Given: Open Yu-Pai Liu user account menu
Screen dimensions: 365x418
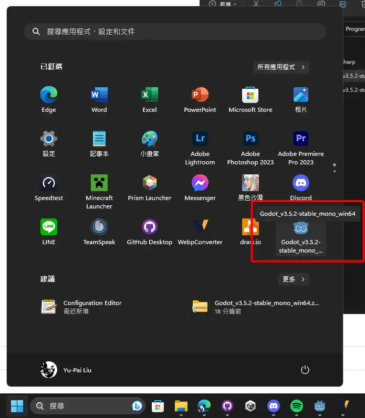Looking at the screenshot, I should click(x=66, y=370).
